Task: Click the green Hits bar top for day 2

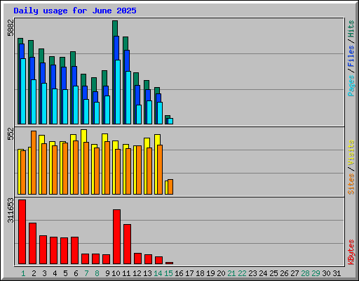Action: [x=31, y=48]
